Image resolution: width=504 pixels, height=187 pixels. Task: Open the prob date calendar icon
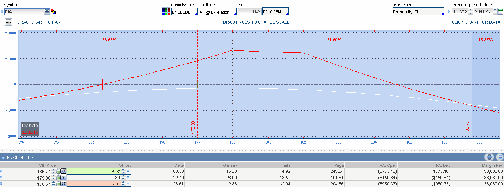coord(500,12)
